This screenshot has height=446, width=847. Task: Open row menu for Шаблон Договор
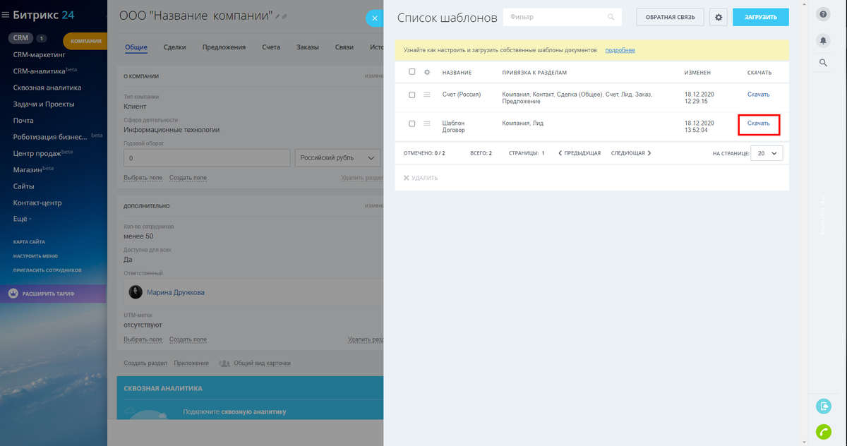coord(427,123)
